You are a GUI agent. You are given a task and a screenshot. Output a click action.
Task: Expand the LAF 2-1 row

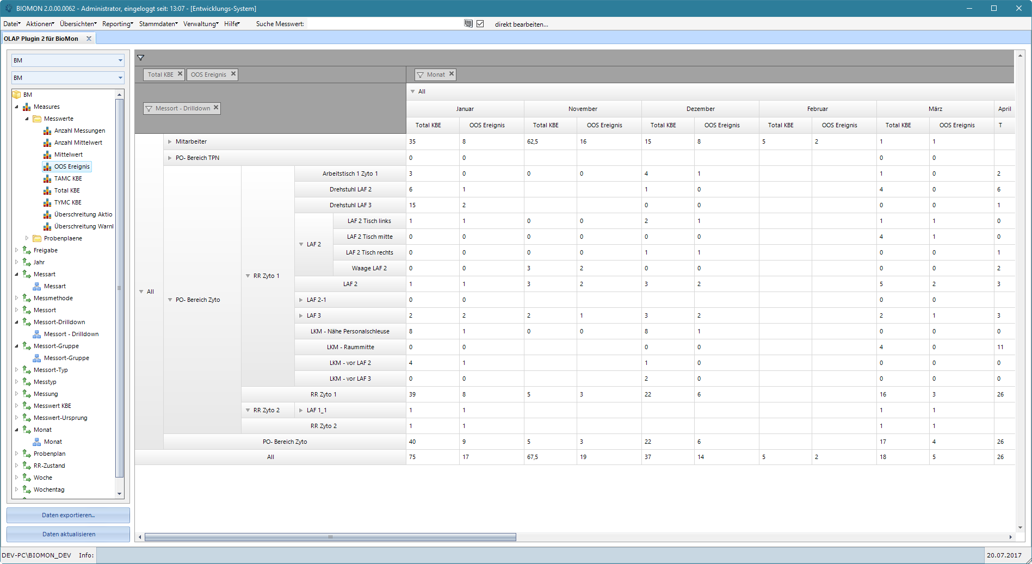[301, 300]
